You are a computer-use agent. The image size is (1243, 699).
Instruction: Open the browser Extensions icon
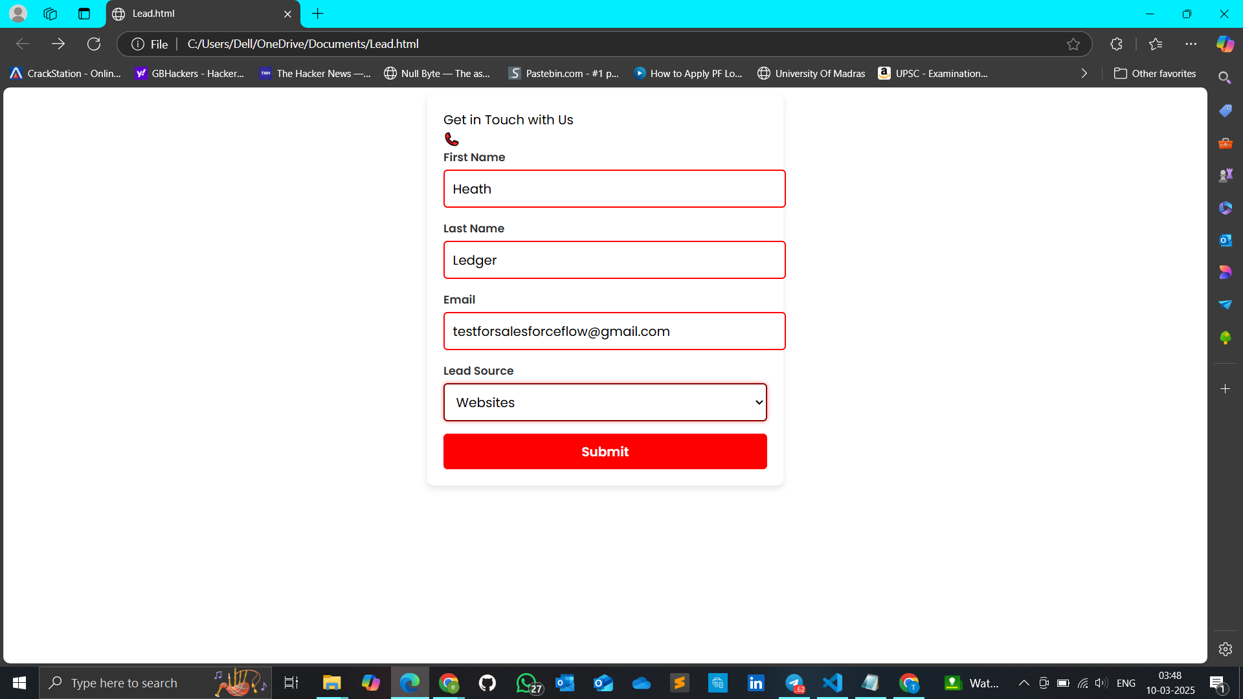pos(1116,44)
